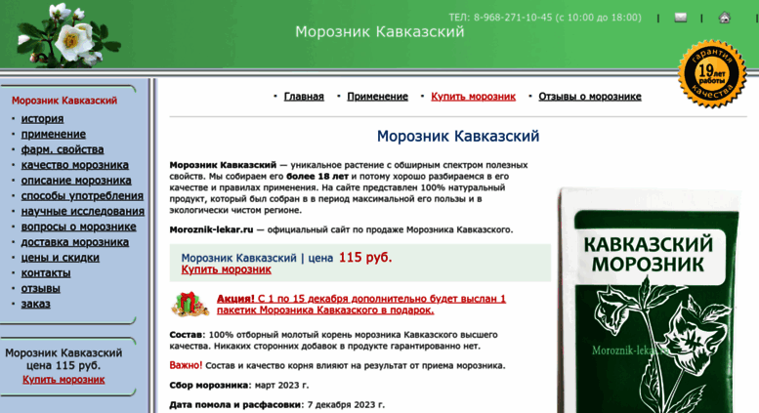Open the контакты sidebar link

point(46,273)
